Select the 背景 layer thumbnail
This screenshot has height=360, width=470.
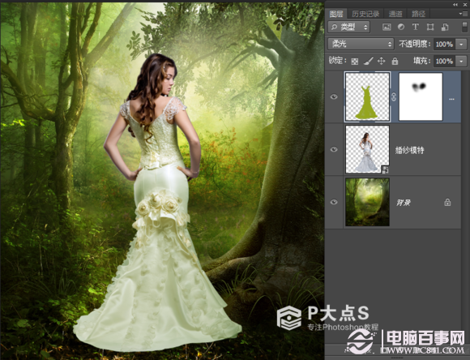pyautogui.click(x=367, y=202)
